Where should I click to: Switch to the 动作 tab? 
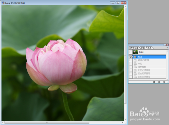[x=143, y=48]
